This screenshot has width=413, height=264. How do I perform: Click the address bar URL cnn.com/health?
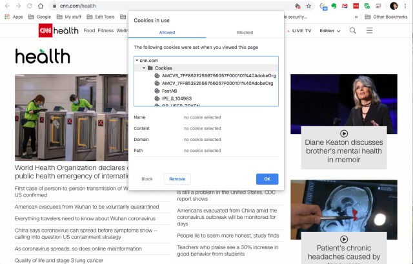77,6
